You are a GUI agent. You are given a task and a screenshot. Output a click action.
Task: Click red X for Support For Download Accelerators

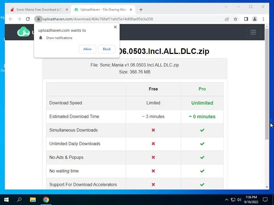coord(153,184)
